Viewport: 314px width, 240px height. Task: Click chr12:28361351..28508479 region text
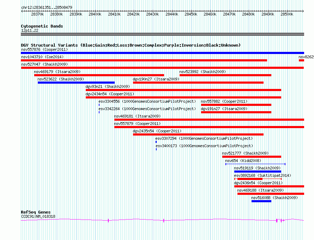(47, 7)
